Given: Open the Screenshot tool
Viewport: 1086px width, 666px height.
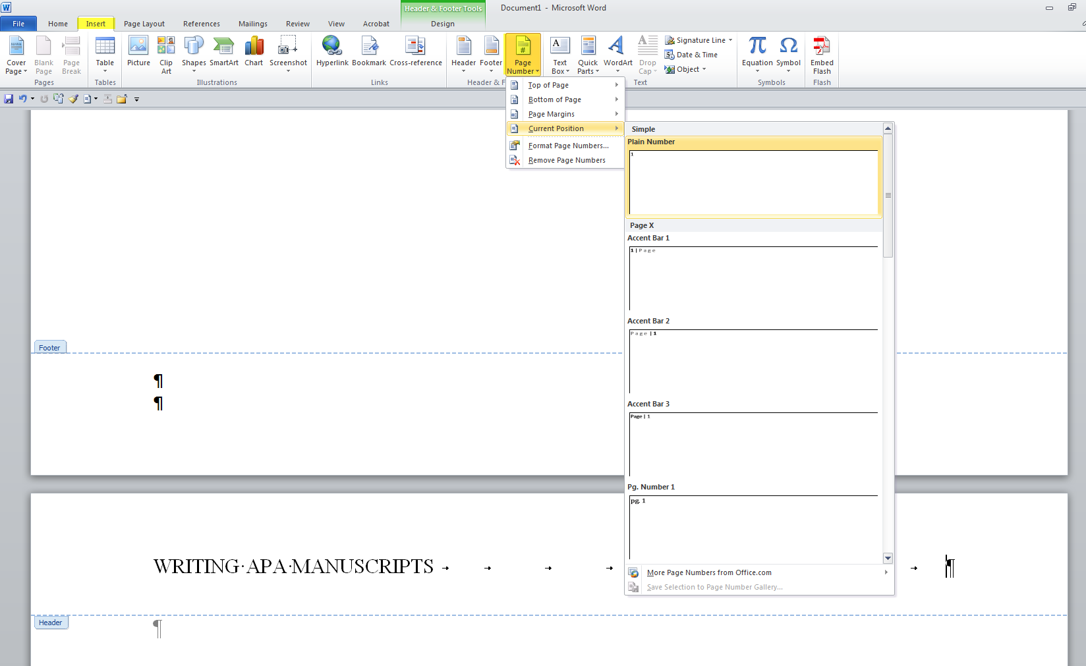Looking at the screenshot, I should [x=288, y=55].
